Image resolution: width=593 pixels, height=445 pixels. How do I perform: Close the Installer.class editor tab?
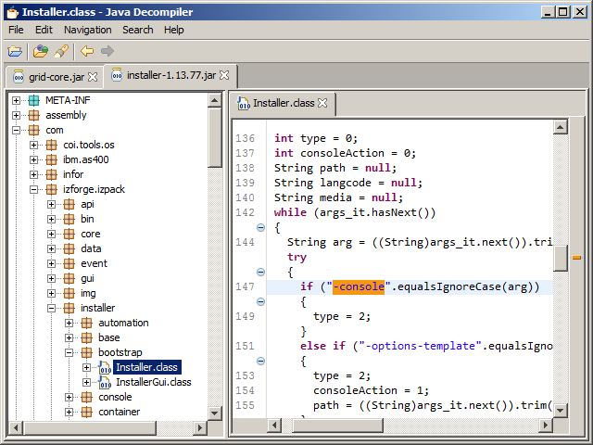coord(322,103)
